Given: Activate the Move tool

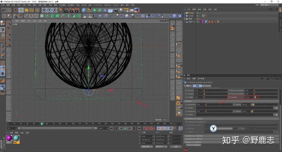Looking at the screenshot, I should click(21, 10).
